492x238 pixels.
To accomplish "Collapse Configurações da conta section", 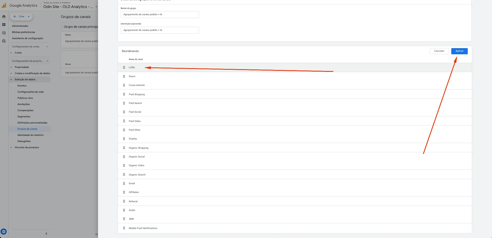I will coord(47,47).
